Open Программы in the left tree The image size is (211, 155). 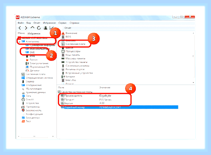(33, 107)
